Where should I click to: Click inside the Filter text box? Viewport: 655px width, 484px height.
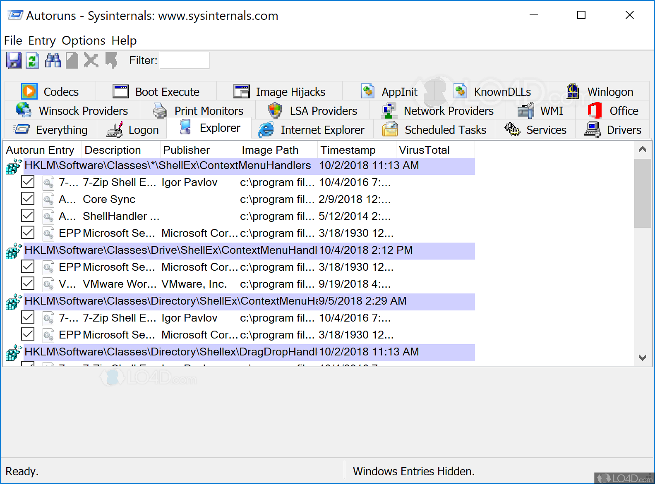point(184,60)
